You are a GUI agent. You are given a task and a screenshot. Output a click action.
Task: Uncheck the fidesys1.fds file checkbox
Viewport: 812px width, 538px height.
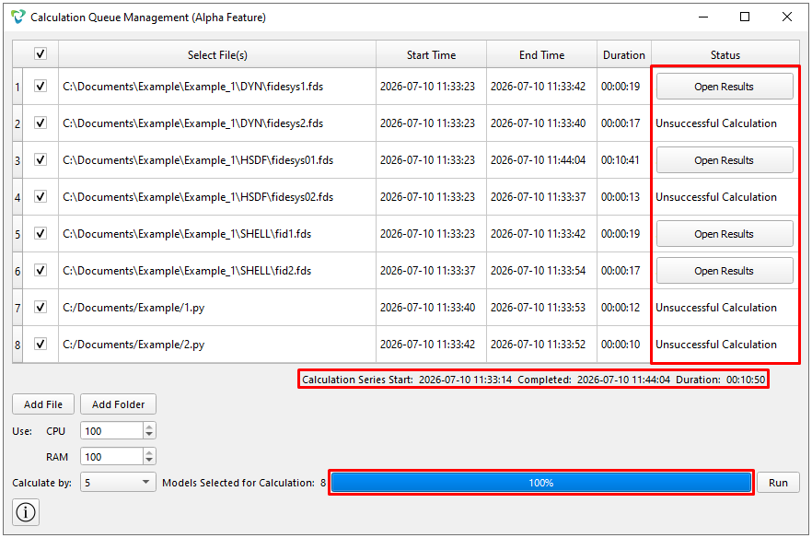(x=41, y=86)
